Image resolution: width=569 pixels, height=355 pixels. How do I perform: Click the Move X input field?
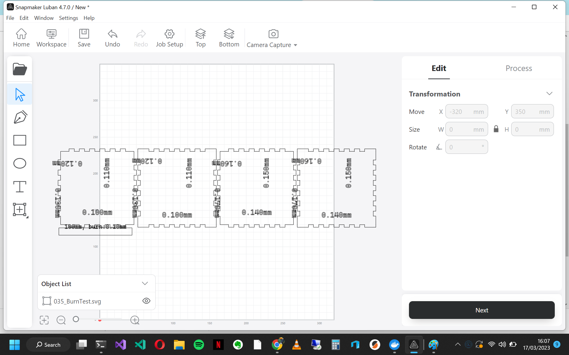coord(467,111)
